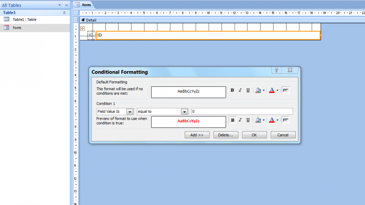Open font color arrow in Default Formatting
This screenshot has height=205, width=365.
[x=277, y=90]
